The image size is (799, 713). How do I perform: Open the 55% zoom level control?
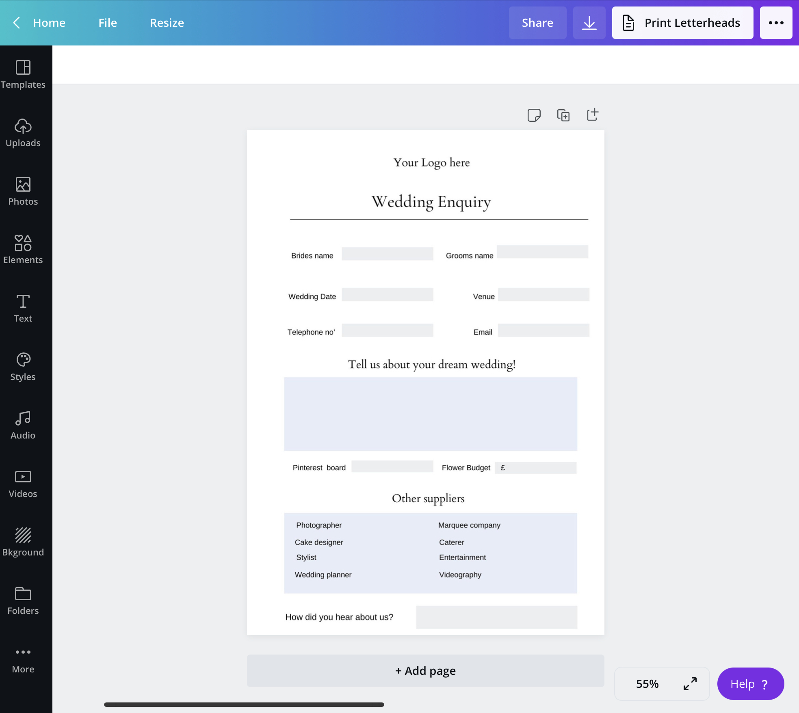(x=647, y=684)
